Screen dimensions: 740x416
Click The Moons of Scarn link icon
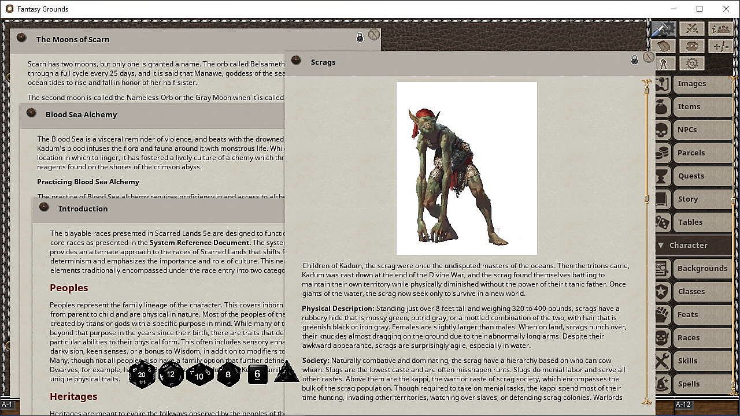point(21,38)
